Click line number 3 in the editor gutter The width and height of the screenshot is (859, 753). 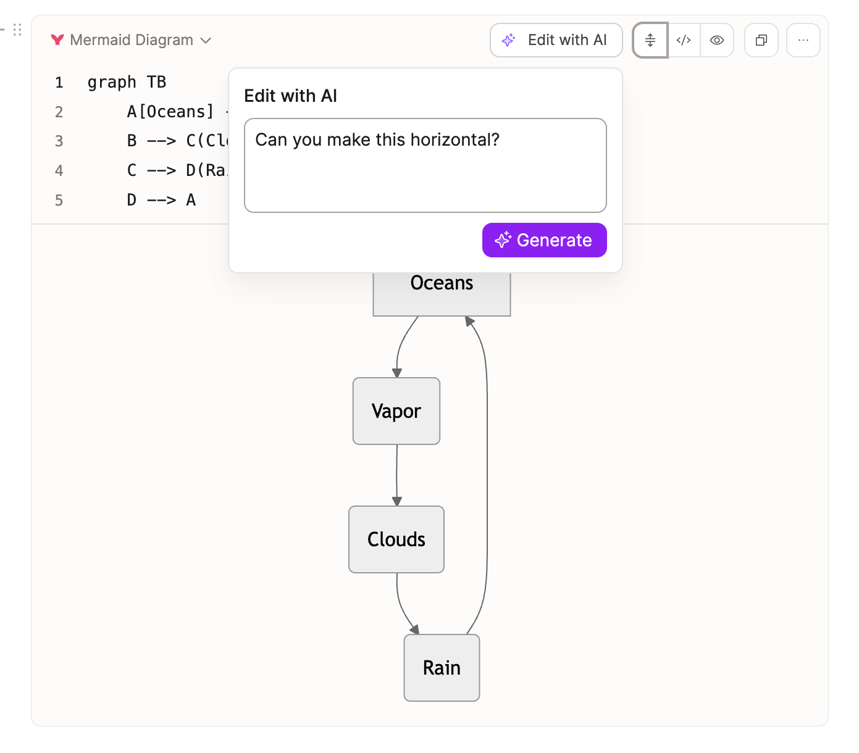tap(59, 141)
